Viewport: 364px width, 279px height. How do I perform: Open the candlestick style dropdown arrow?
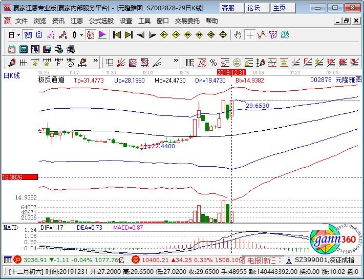coord(81,35)
